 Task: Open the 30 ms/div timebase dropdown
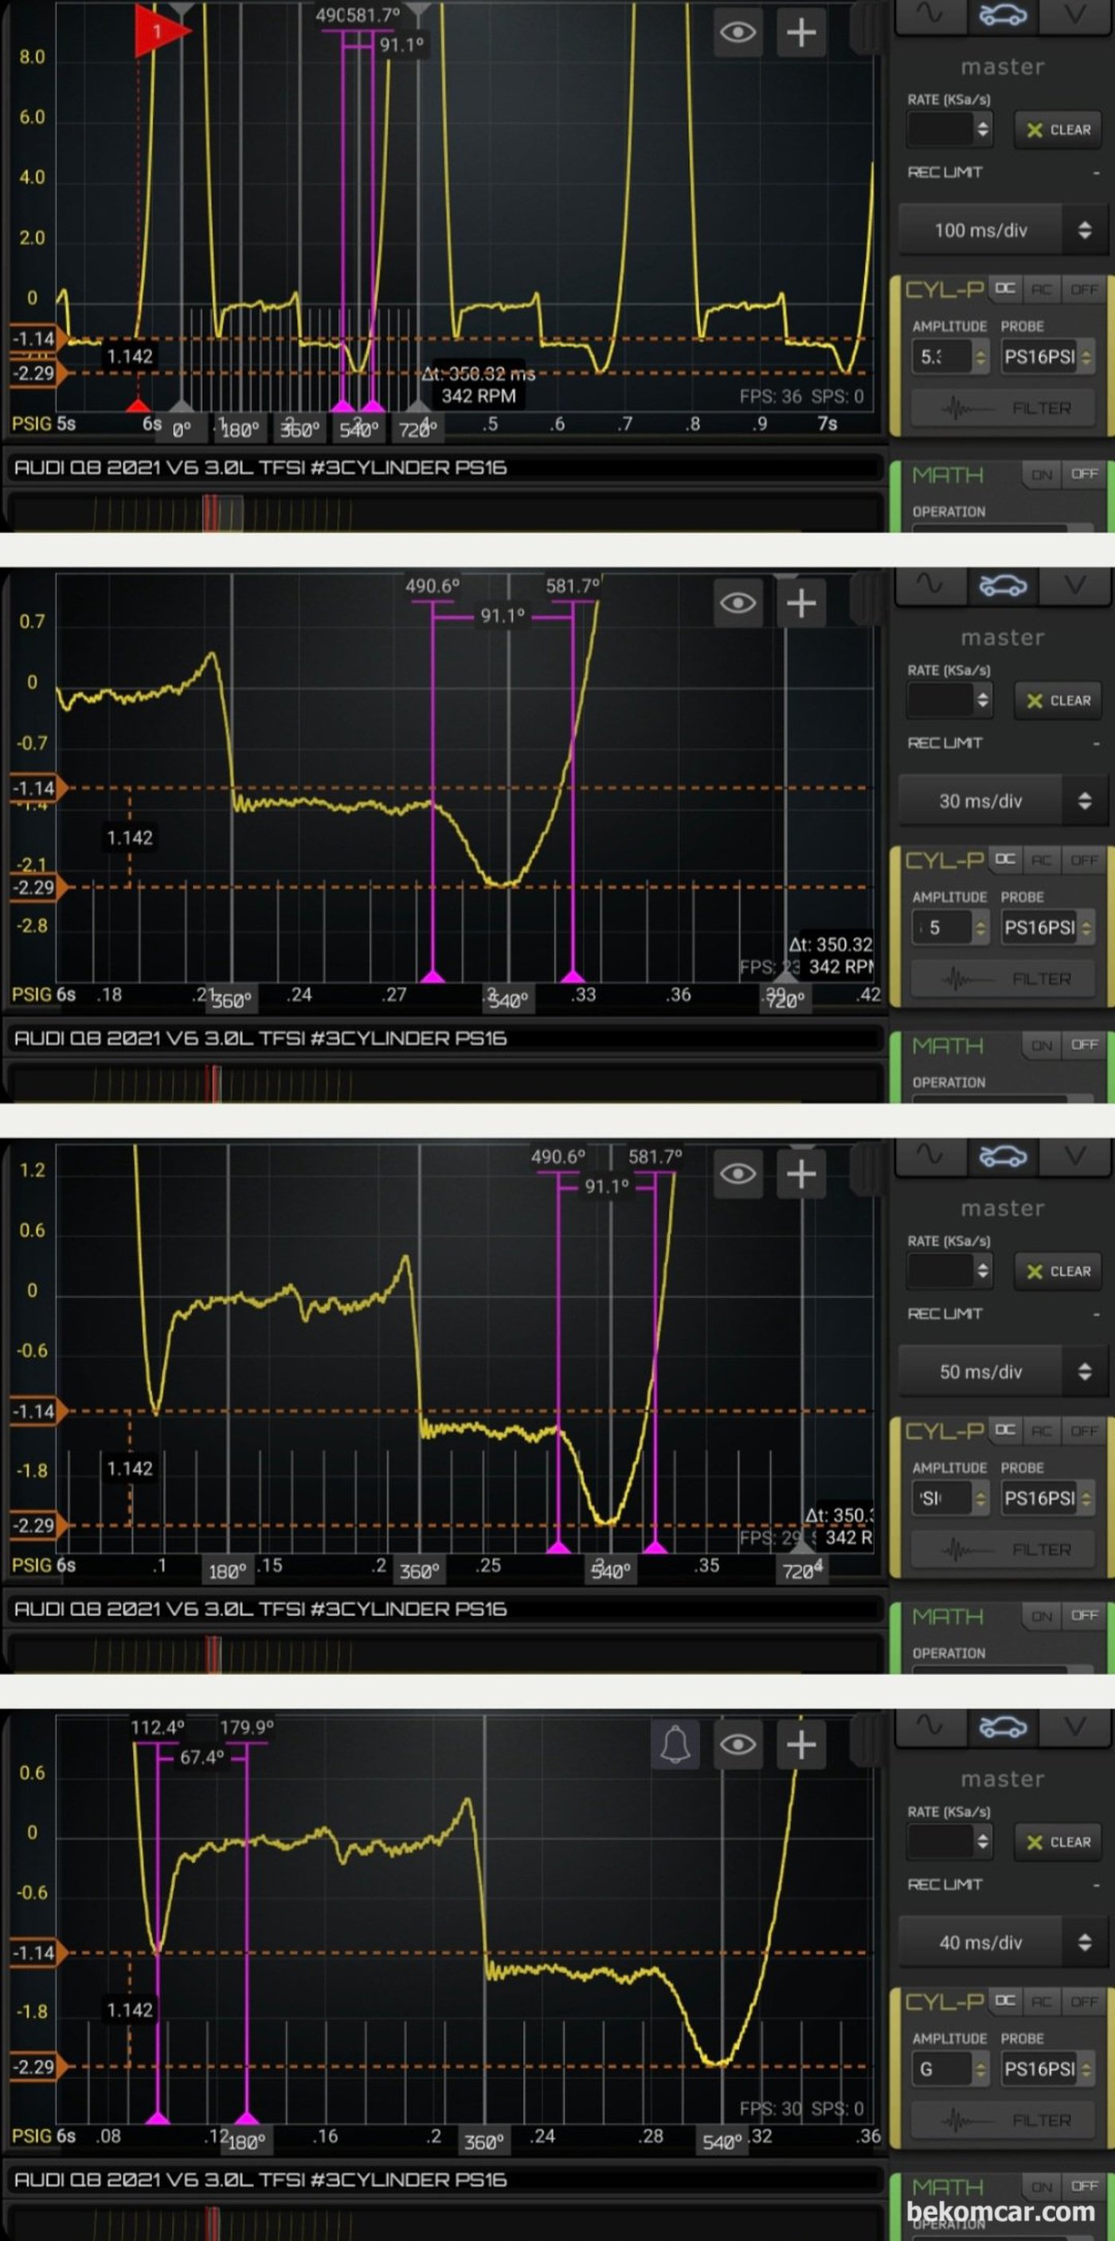pos(1003,801)
